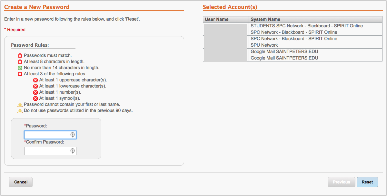Click red X beside 'At least 3 of the following rules'
The height and width of the screenshot is (196, 387).
(20, 74)
